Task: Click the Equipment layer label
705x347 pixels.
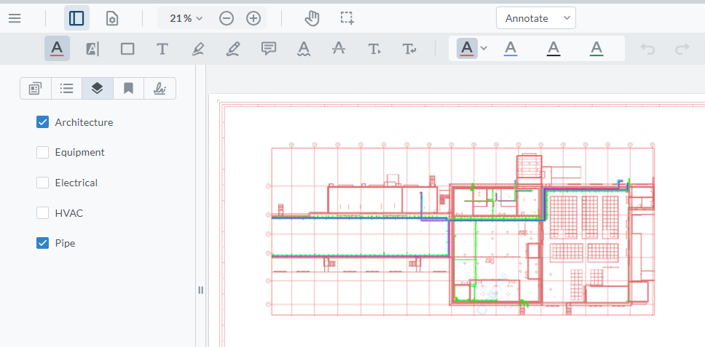Action: 79,153
